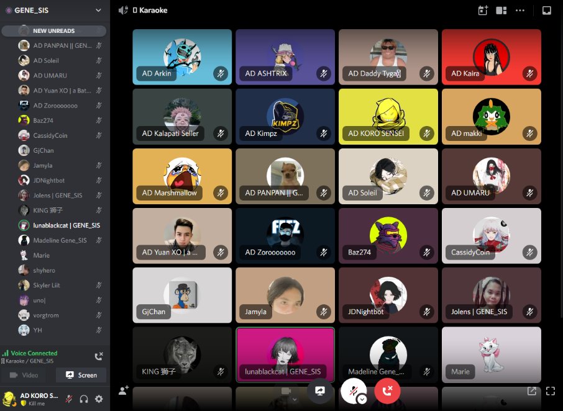This screenshot has height=411, width=563.
Task: Select shyhero in sidebar list
Action: [x=60, y=271]
